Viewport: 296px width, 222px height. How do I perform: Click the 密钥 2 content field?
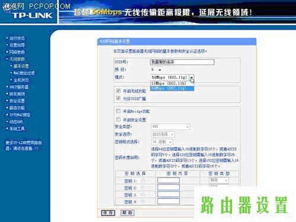tap(169, 188)
